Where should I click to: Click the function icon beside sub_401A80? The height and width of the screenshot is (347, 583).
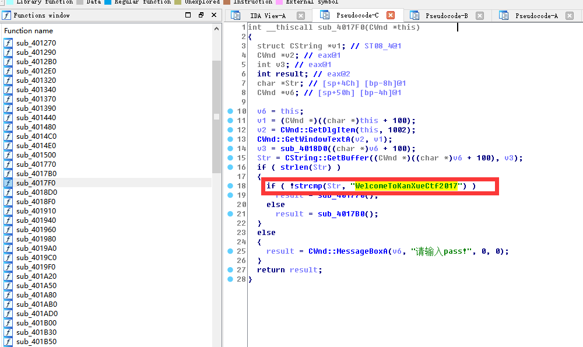(8, 295)
